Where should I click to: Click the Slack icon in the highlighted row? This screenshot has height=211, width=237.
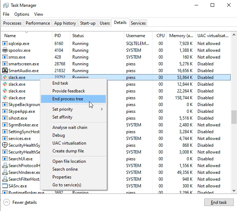[5, 77]
